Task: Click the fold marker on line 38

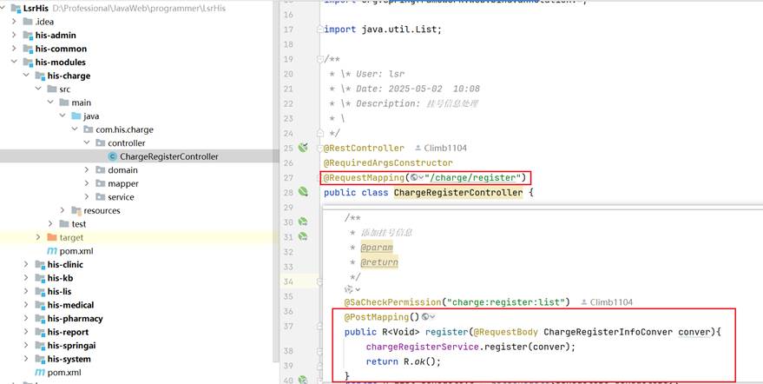Action: point(319,350)
